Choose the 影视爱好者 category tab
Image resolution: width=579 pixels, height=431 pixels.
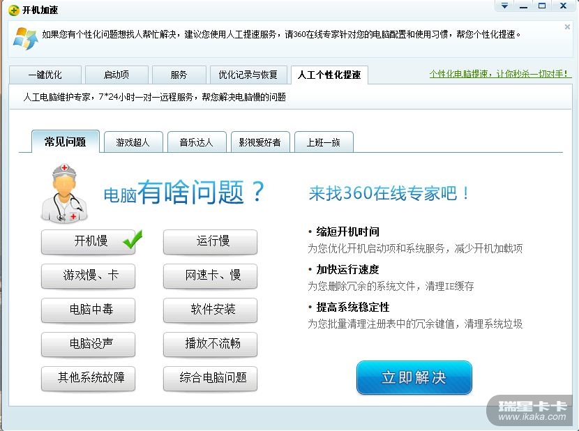pyautogui.click(x=260, y=142)
